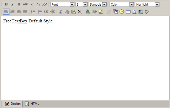170x108 pixels.
Task: Click the word Default in editor
Action: pyautogui.click(x=35, y=21)
